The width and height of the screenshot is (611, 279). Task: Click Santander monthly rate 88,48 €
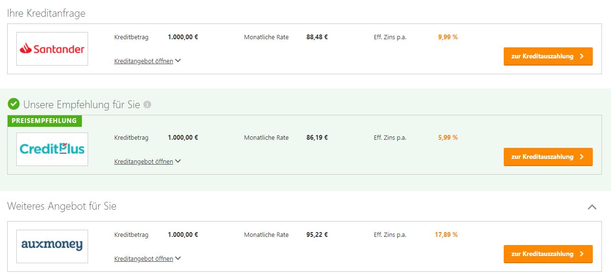pyautogui.click(x=317, y=37)
